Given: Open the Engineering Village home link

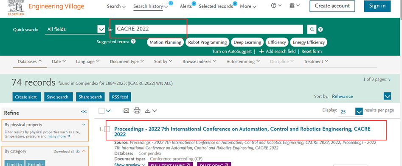Looking at the screenshot, I should pyautogui.click(x=56, y=6).
